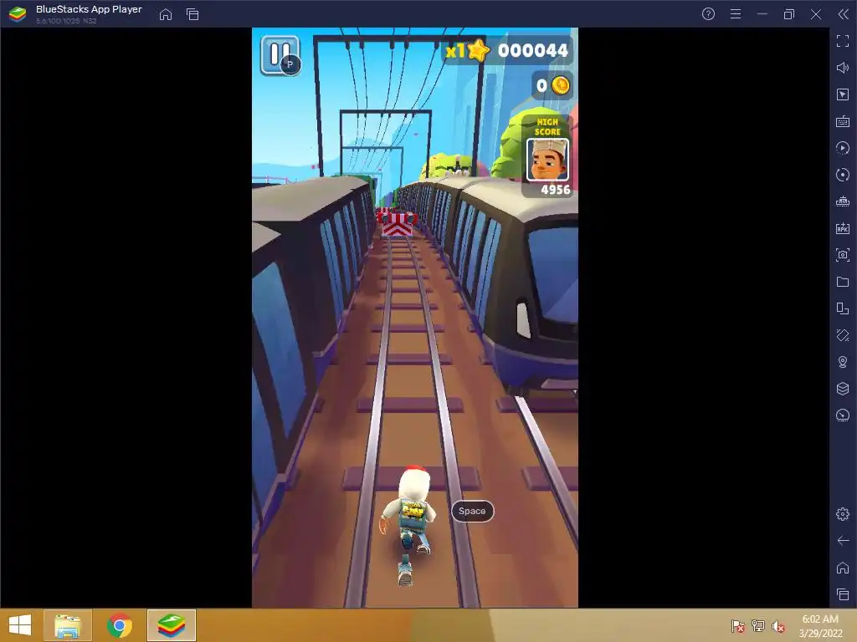Collapse the BlueStacks side toolbar
The width and height of the screenshot is (857, 642).
(844, 14)
